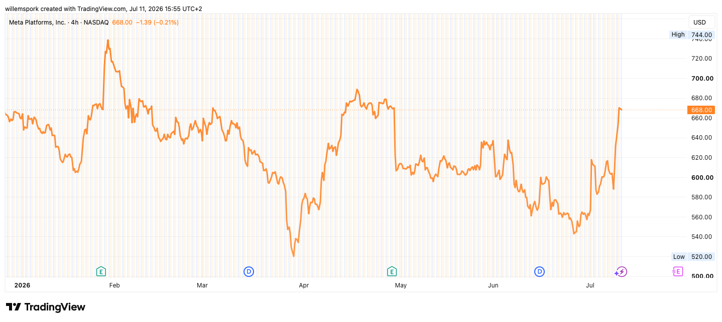Click the Low 520.00 price label
Viewport: 722px width, 322px height.
click(x=692, y=256)
